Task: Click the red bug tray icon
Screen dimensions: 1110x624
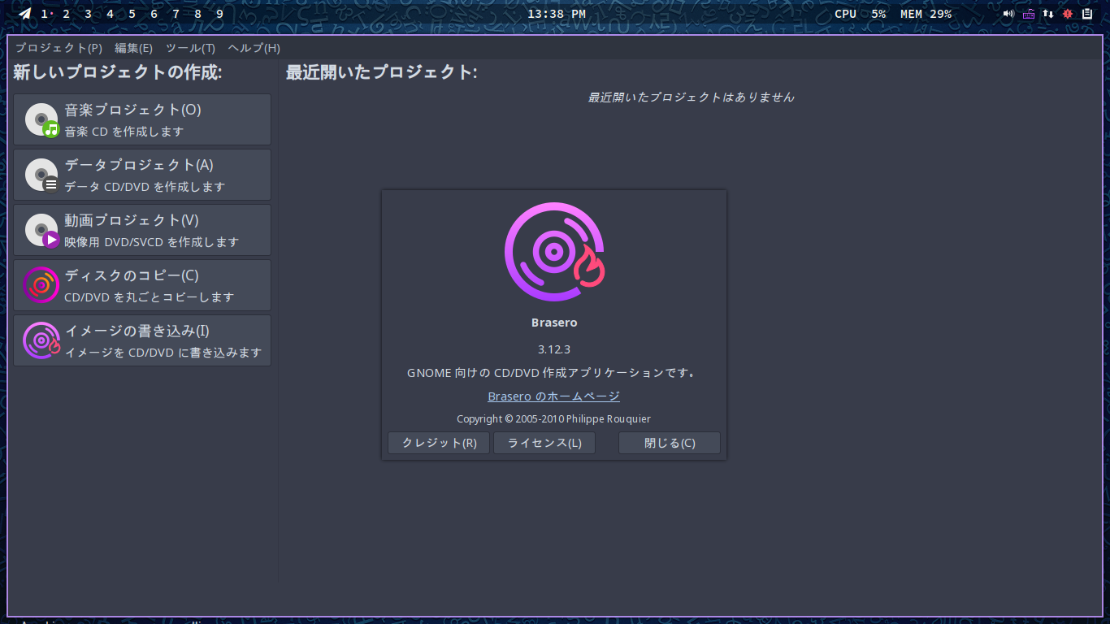Action: pos(1068,14)
